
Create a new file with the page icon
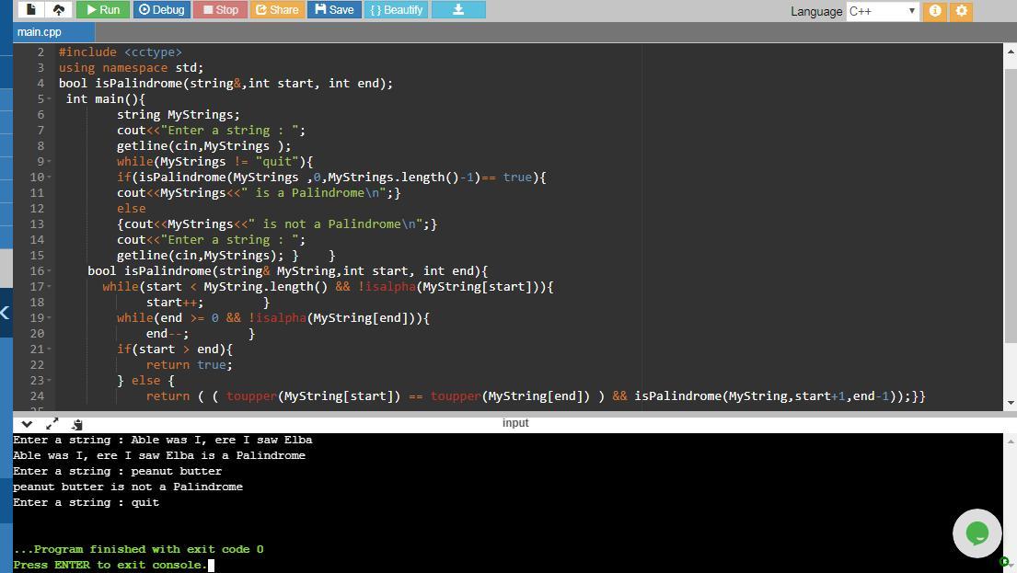click(31, 10)
